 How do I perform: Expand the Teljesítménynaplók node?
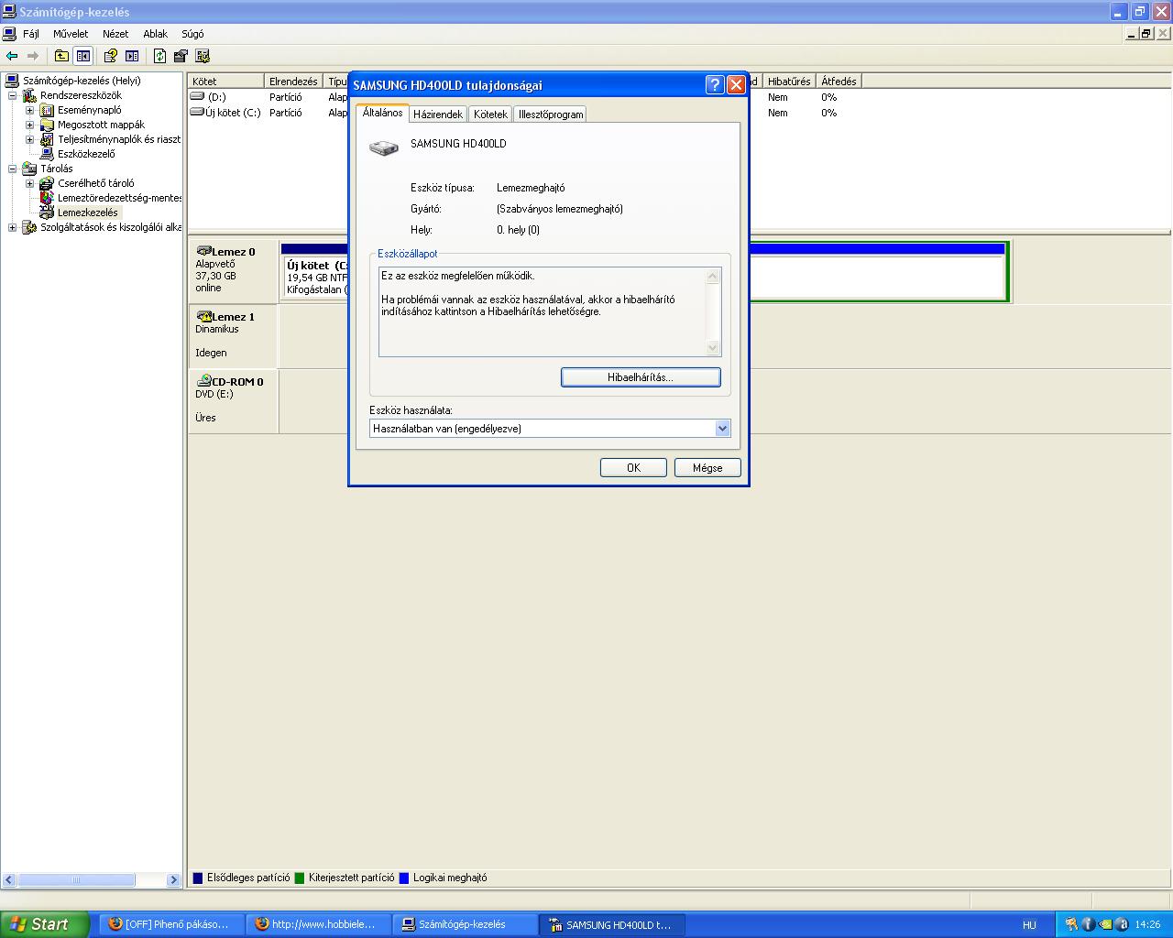[29, 139]
